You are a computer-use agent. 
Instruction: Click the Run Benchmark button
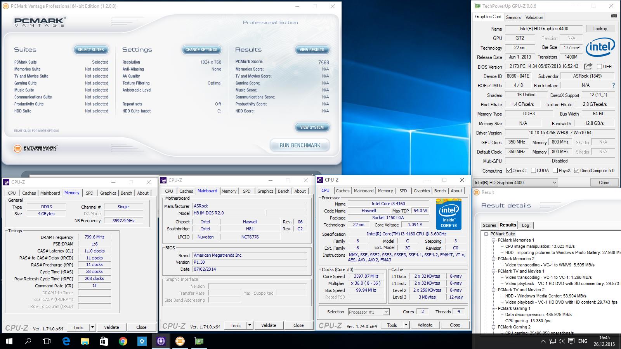(x=300, y=145)
